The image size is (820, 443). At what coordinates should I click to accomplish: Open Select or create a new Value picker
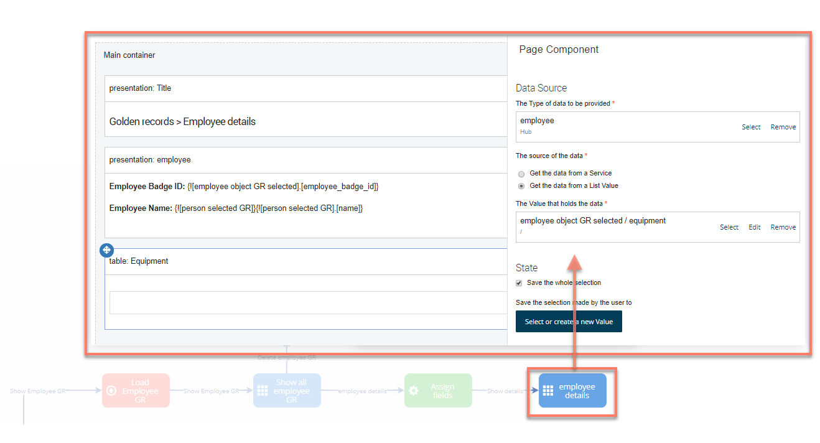click(568, 321)
